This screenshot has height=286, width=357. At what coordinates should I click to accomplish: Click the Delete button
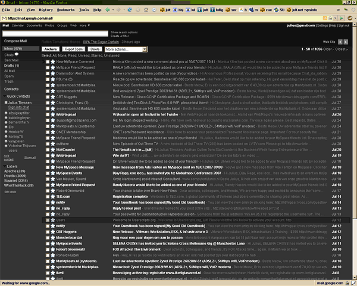pyautogui.click(x=95, y=49)
